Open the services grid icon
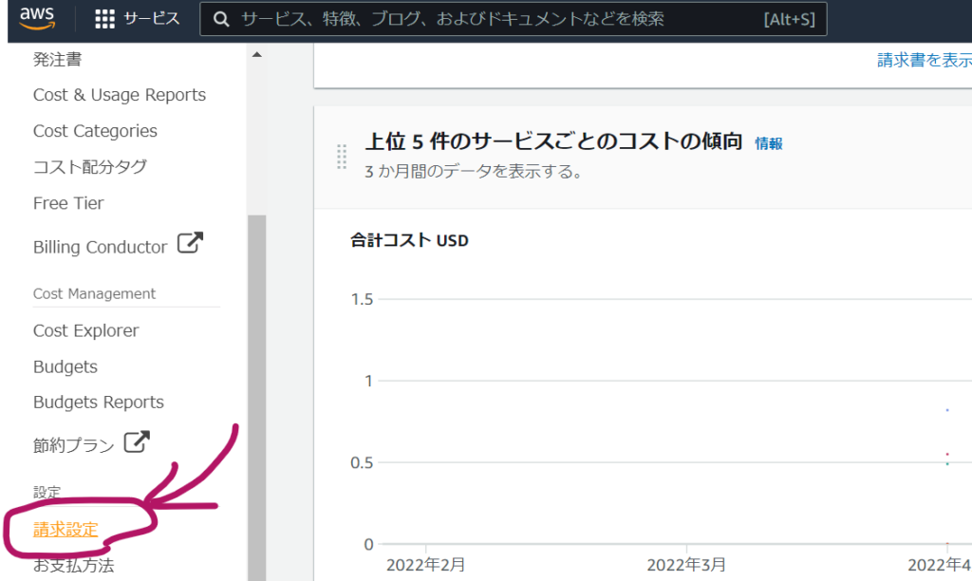Screen dimensions: 972x581 point(104,19)
